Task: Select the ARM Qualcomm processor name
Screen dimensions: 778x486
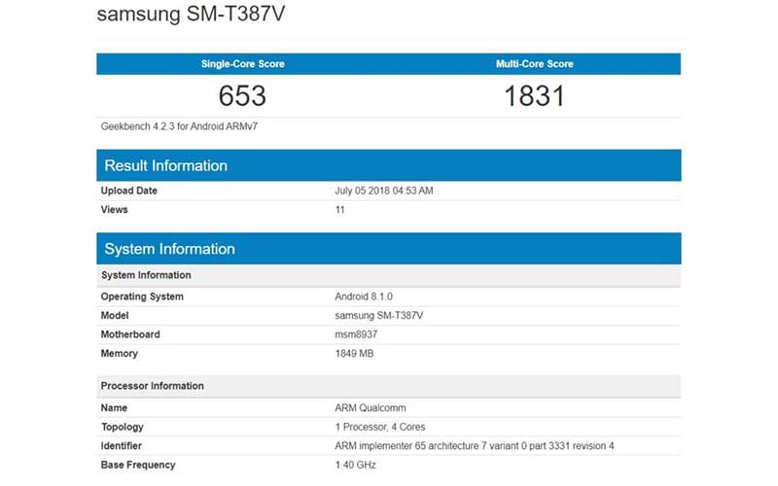Action: pos(370,408)
